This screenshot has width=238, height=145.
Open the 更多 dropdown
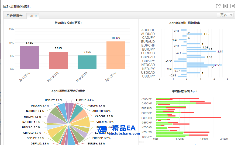(x=225, y=15)
